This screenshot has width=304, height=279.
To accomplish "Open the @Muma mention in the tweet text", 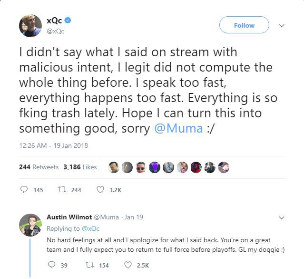I will (178, 128).
